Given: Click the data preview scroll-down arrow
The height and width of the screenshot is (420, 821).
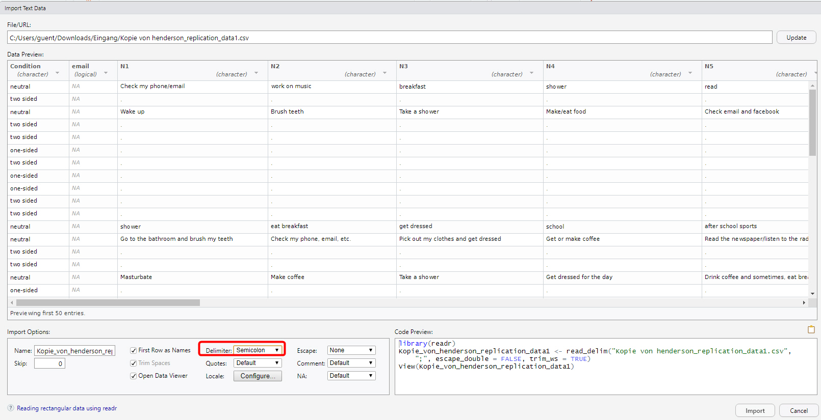Looking at the screenshot, I should tap(812, 293).
